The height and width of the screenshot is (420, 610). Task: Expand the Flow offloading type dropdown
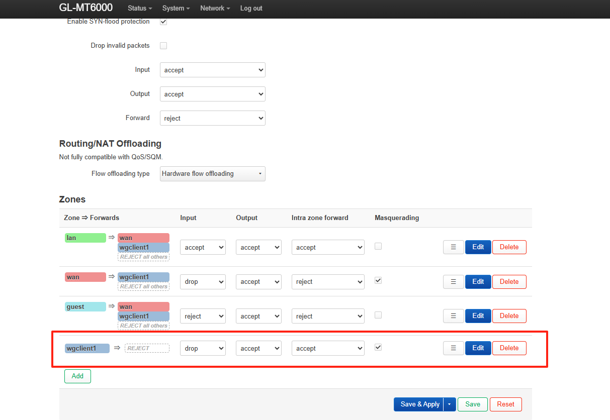(x=212, y=174)
